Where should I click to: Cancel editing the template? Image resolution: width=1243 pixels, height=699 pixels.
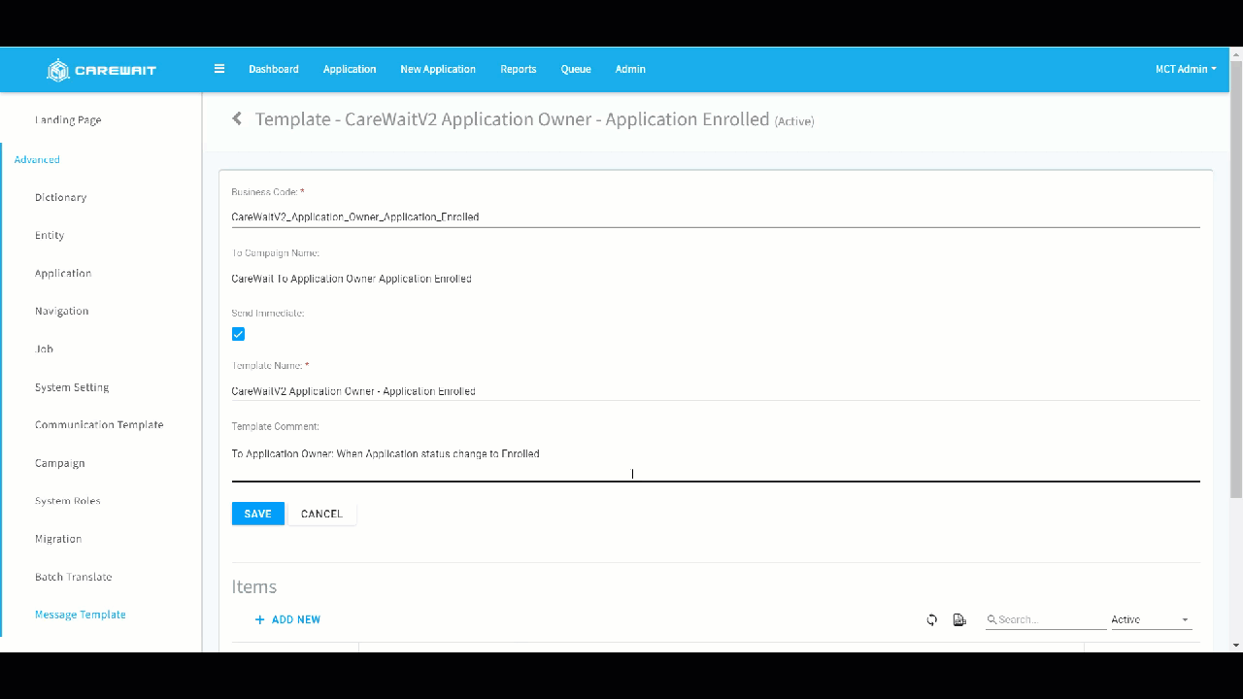(321, 514)
